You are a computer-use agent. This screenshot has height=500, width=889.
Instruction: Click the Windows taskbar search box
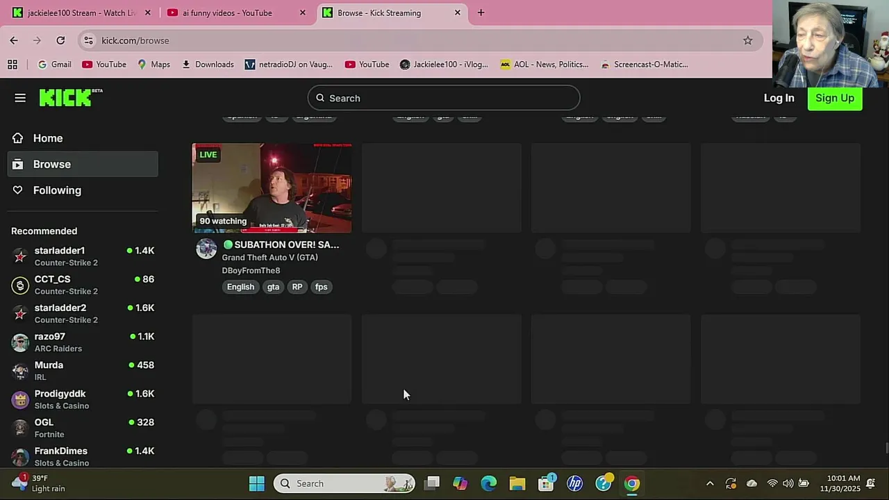(x=344, y=483)
